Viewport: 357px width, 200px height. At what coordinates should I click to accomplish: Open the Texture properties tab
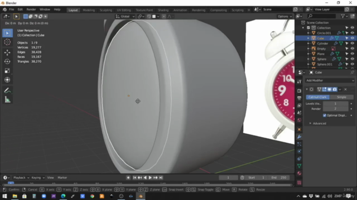coord(299,183)
